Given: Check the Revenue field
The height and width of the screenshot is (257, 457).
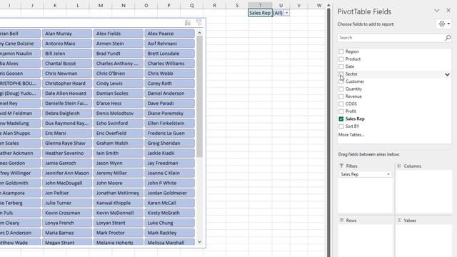Looking at the screenshot, I should tap(341, 96).
